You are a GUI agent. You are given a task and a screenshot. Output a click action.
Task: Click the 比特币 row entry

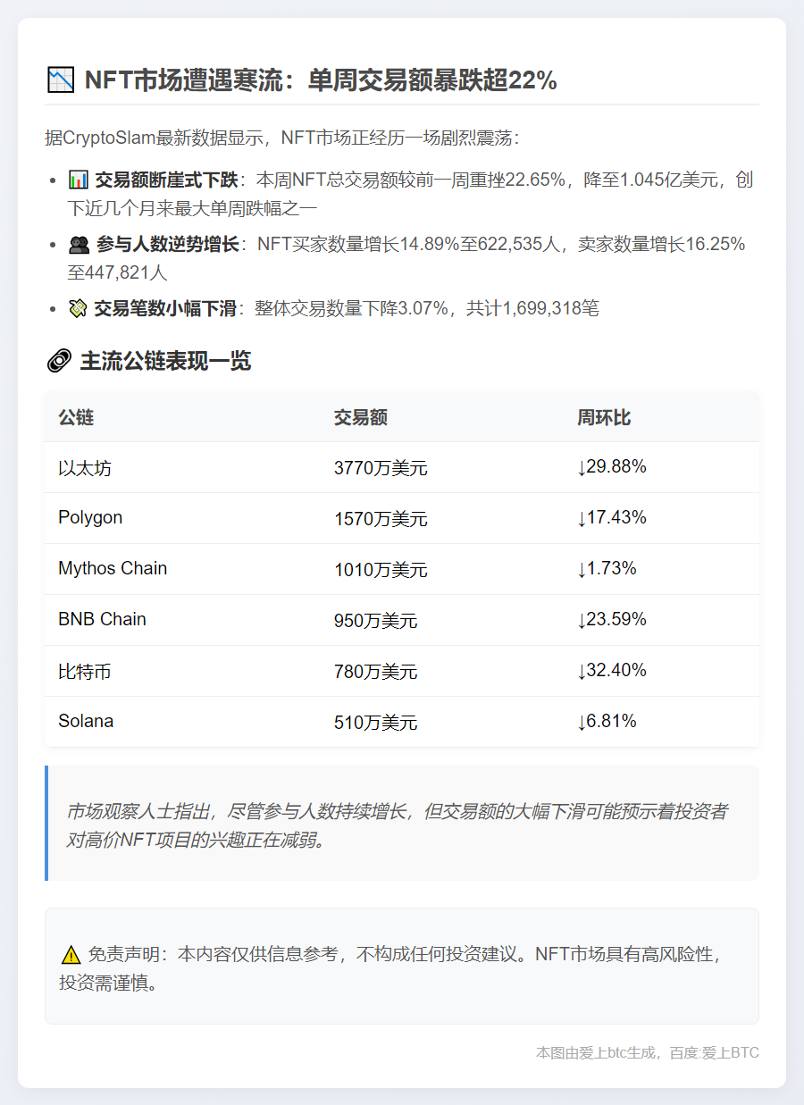tap(84, 671)
